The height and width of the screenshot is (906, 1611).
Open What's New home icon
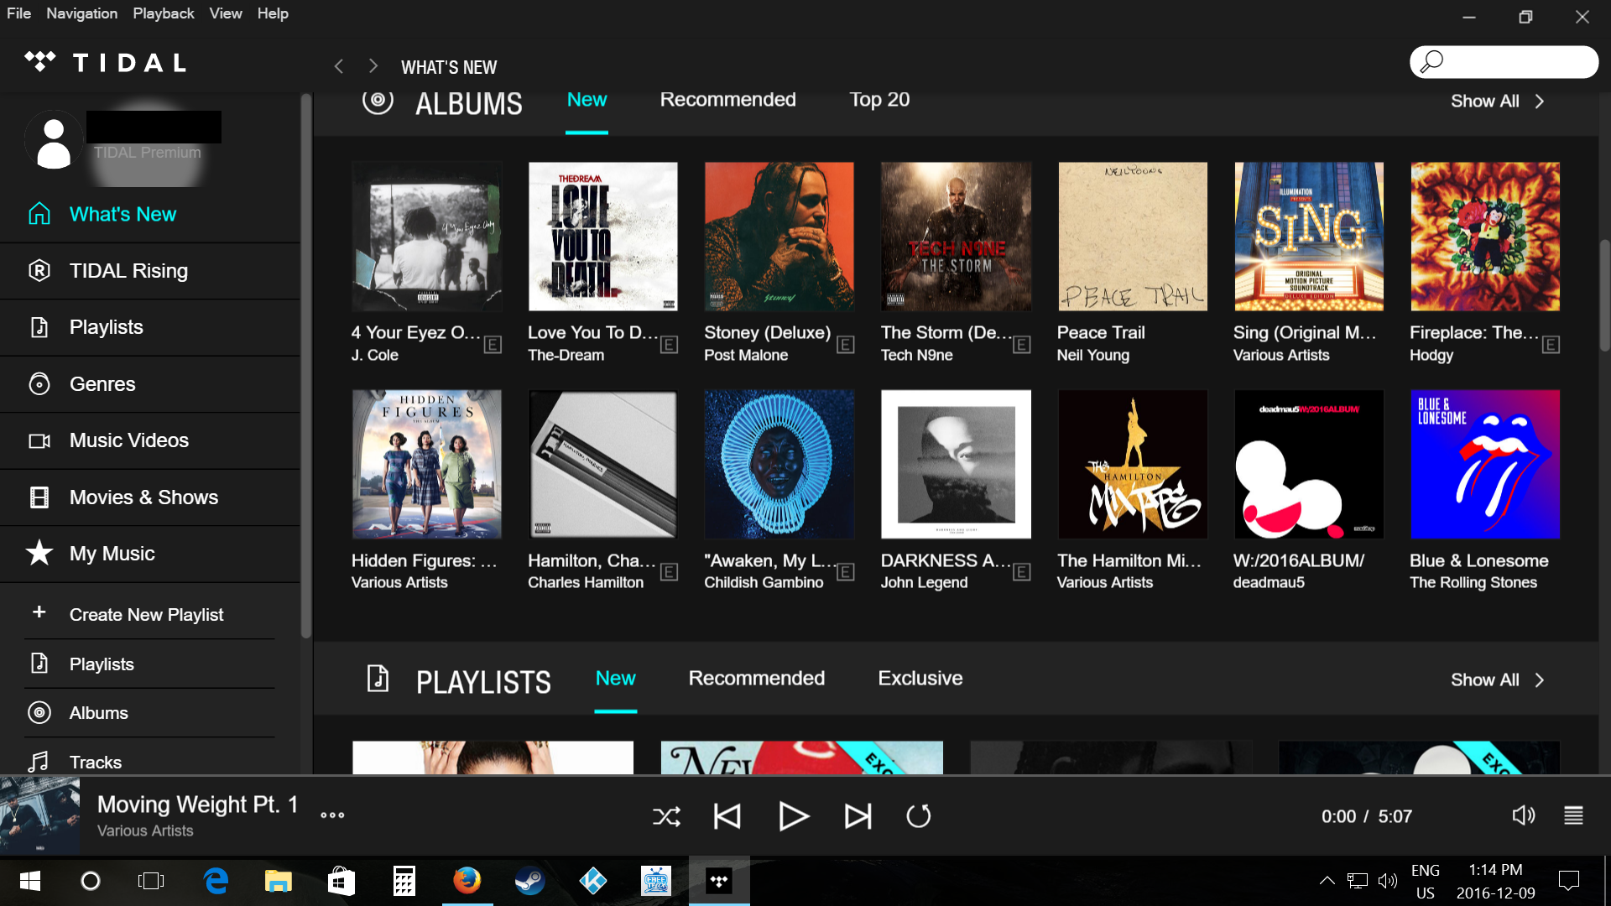(x=39, y=214)
